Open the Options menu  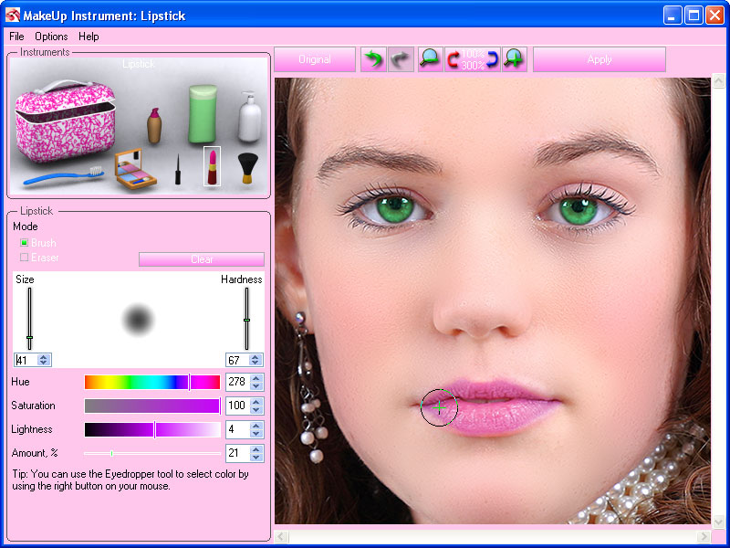click(x=51, y=37)
